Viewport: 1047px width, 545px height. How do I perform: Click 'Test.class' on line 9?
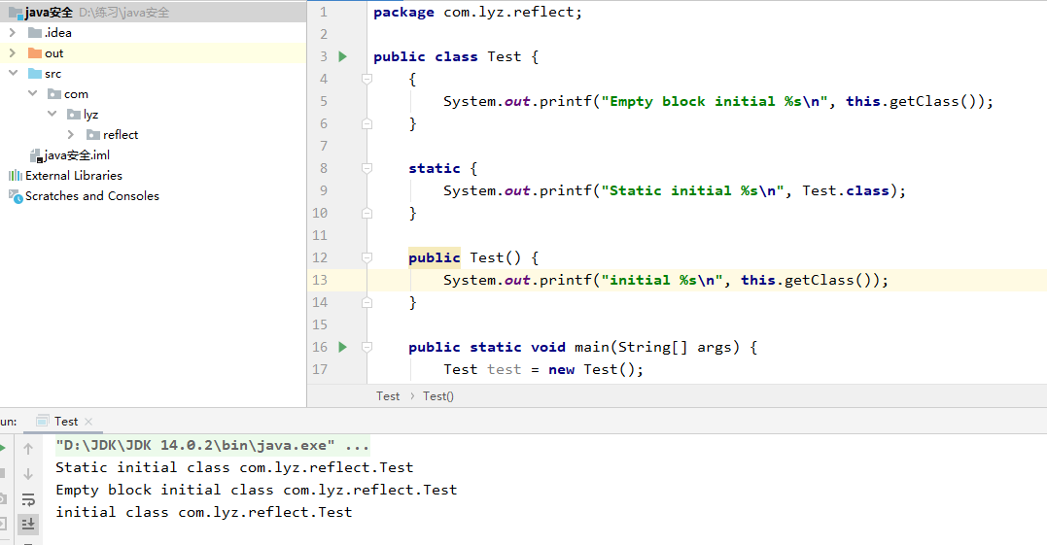[x=846, y=190]
